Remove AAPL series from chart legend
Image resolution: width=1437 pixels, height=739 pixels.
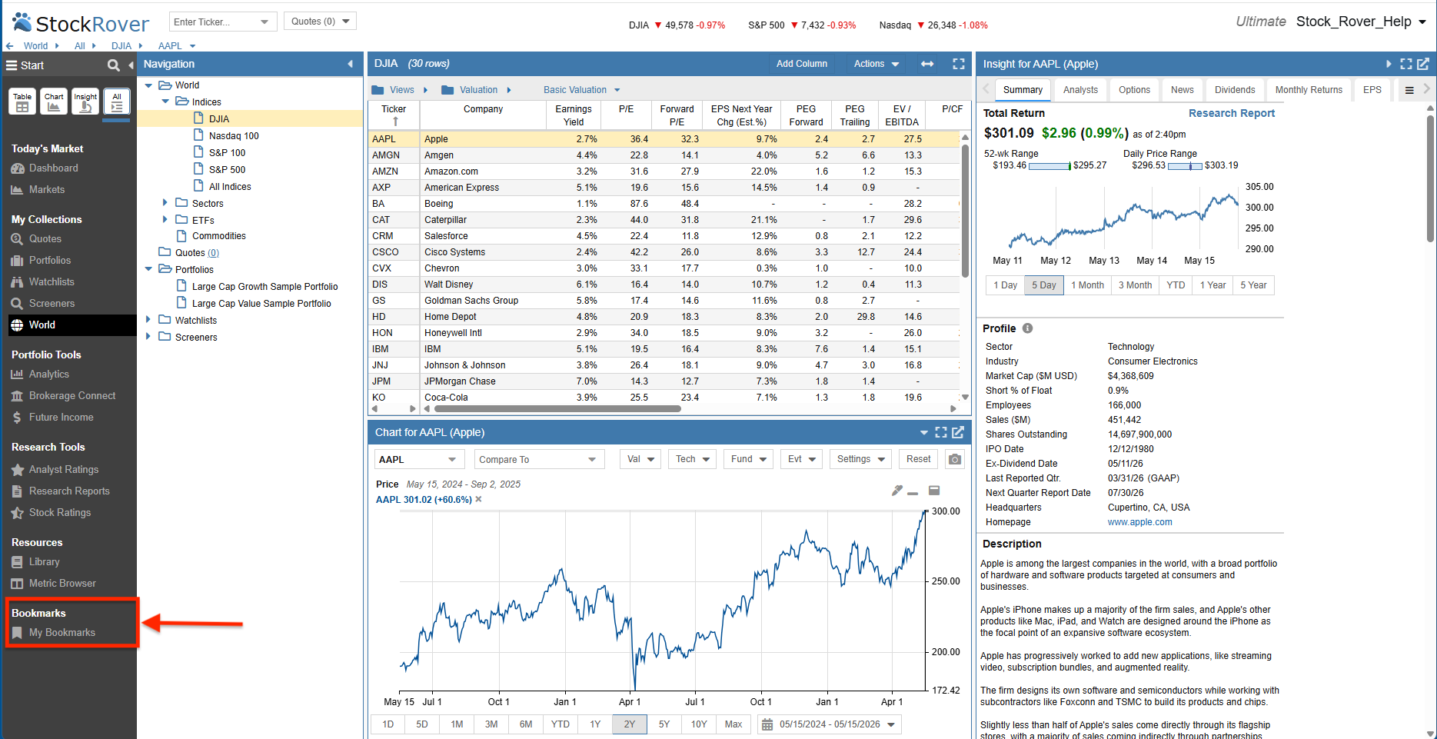pyautogui.click(x=478, y=500)
